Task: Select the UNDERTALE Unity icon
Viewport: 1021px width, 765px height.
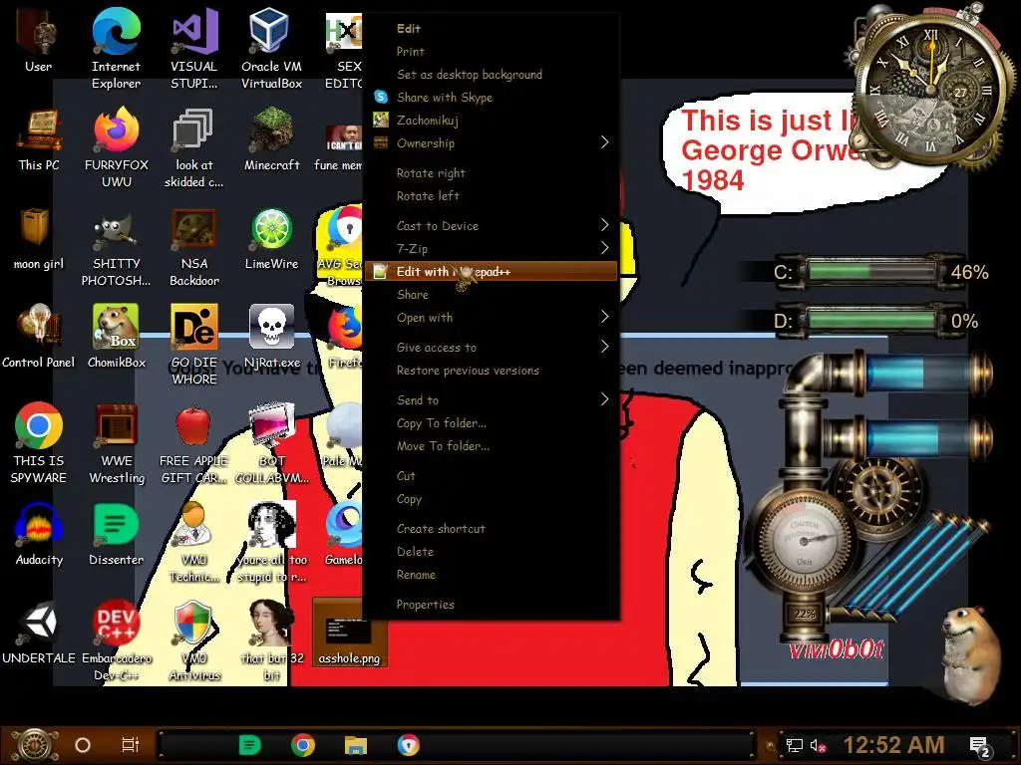Action: coord(39,633)
